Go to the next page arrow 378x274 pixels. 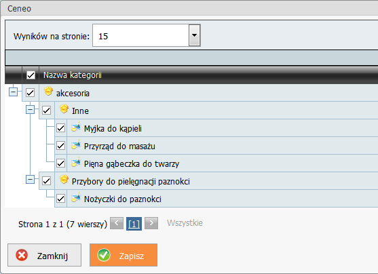coord(151,223)
